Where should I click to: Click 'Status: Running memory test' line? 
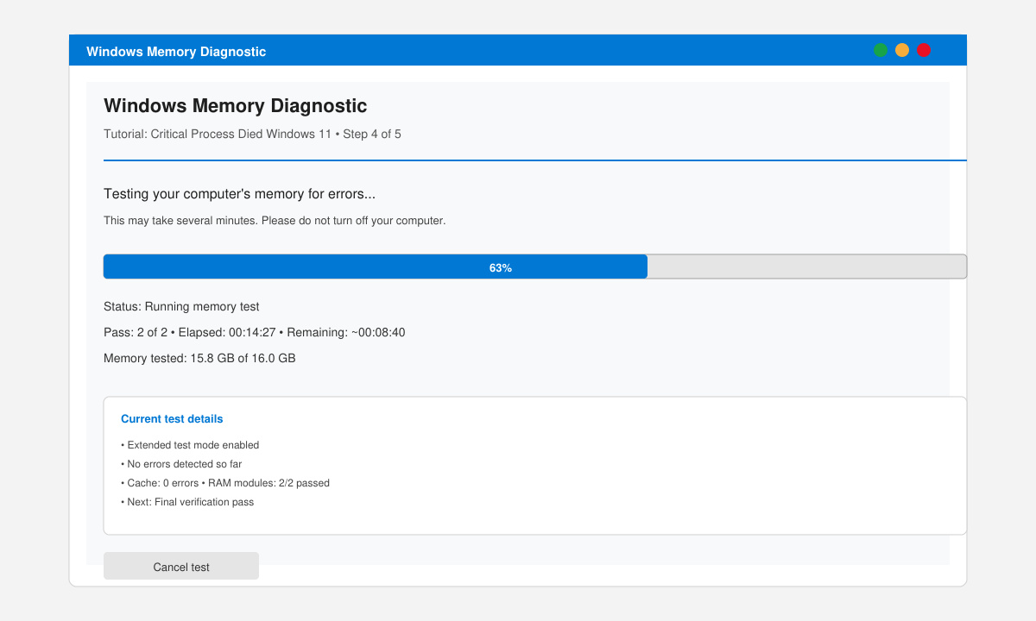pyautogui.click(x=181, y=306)
